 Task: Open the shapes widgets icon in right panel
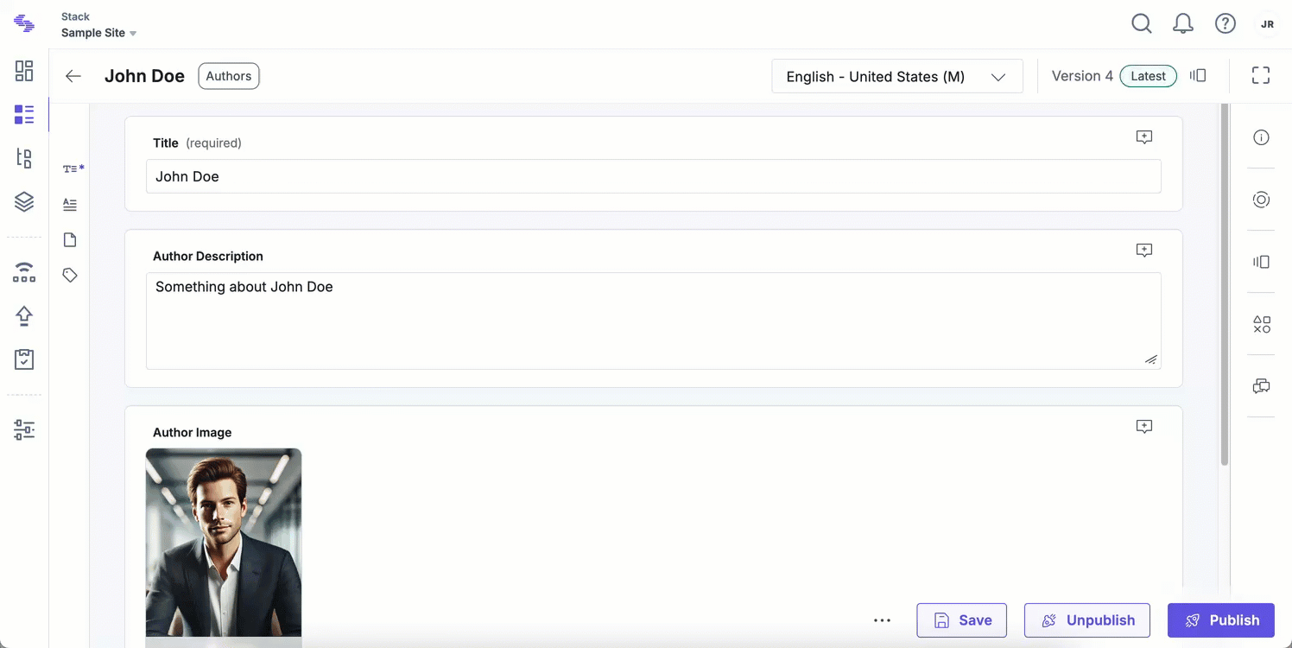point(1261,324)
